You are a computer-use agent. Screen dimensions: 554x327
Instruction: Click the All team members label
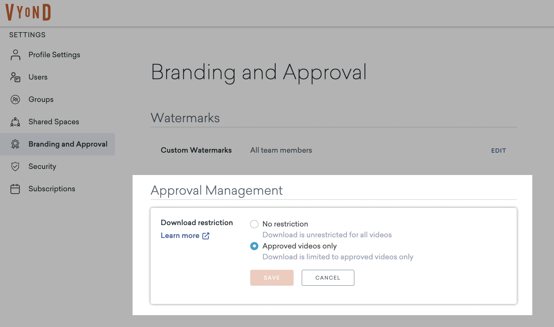point(281,150)
